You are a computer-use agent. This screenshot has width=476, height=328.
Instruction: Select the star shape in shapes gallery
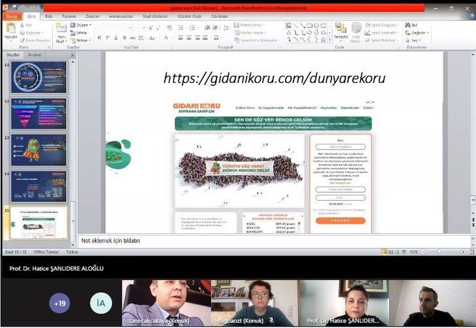[323, 39]
